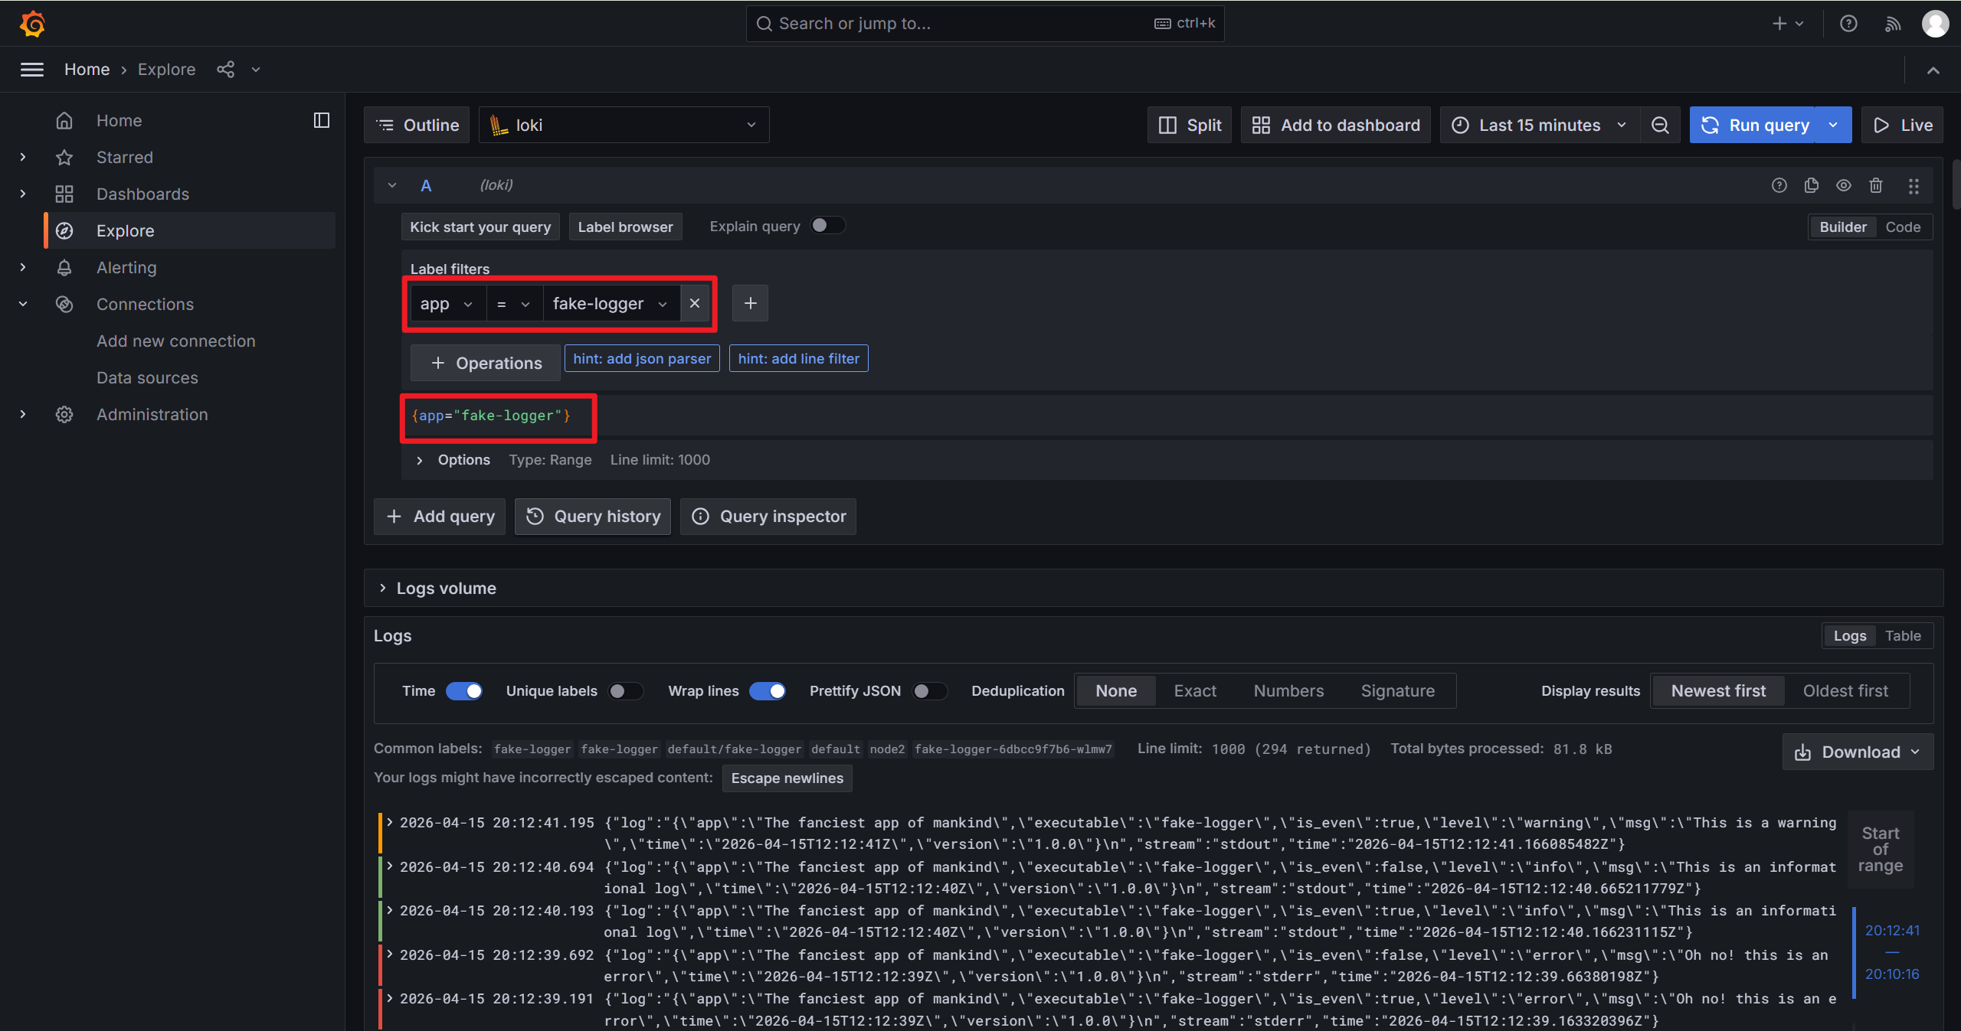Open the hamburger navigation menu

[x=32, y=70]
